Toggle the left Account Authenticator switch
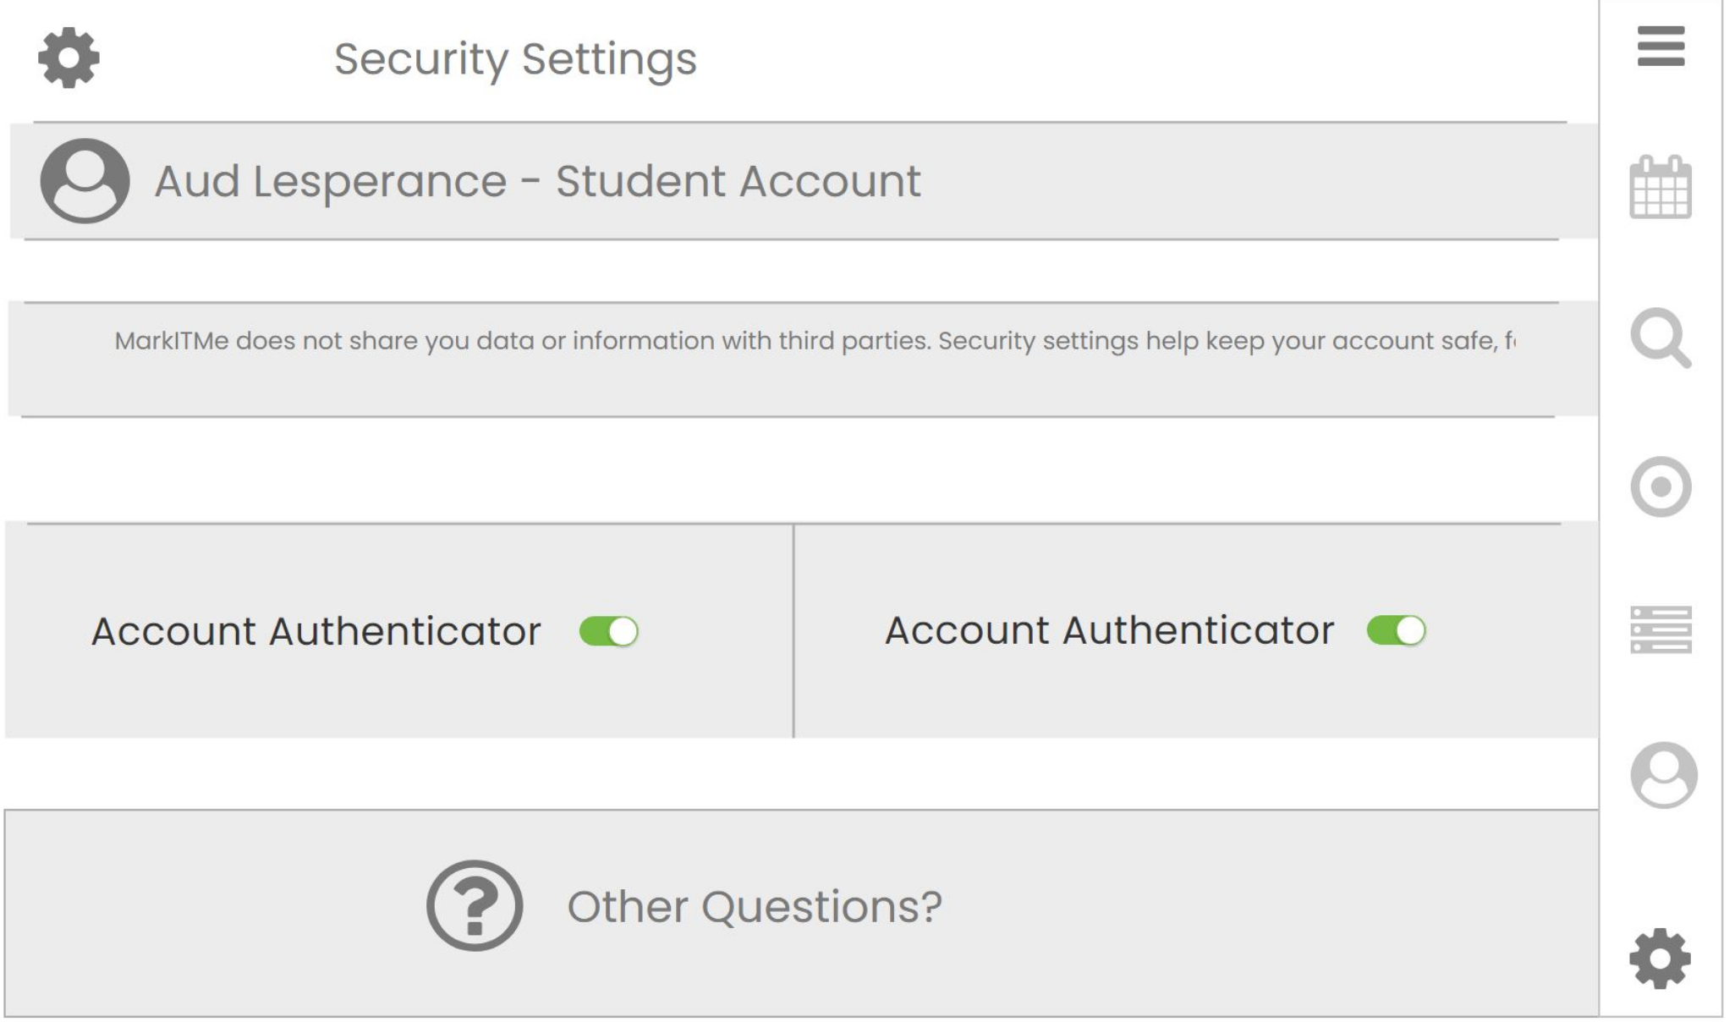The width and height of the screenshot is (1735, 1022). 608,631
